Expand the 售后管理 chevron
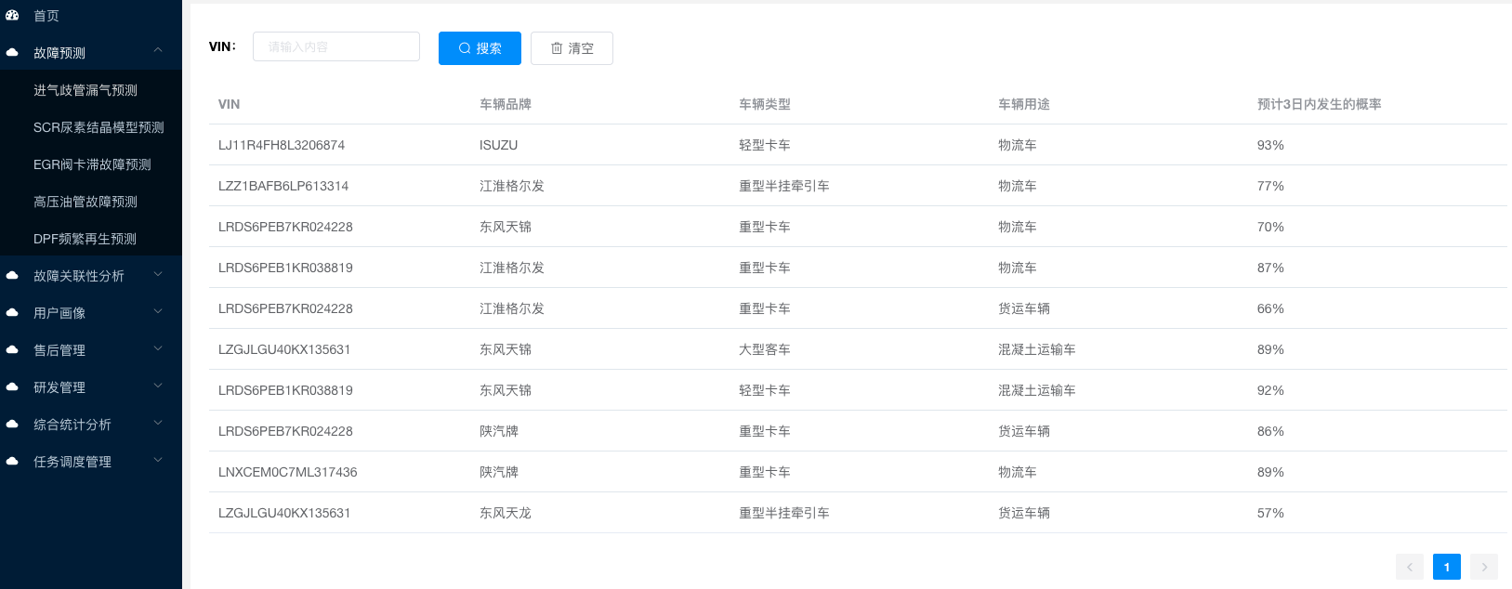This screenshot has width=1512, height=589. pos(158,348)
